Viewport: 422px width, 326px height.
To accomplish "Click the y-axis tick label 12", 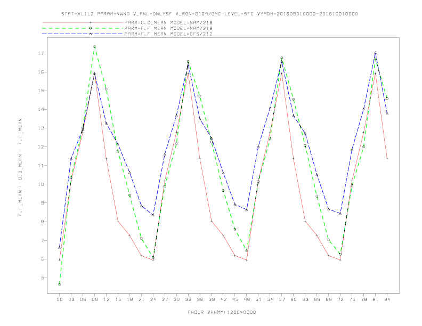I will (x=40, y=147).
